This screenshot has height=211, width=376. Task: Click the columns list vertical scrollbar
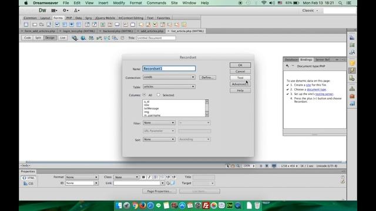pos(207,108)
